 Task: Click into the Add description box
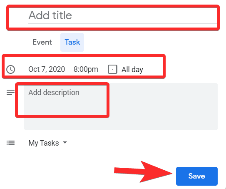[x=121, y=107]
